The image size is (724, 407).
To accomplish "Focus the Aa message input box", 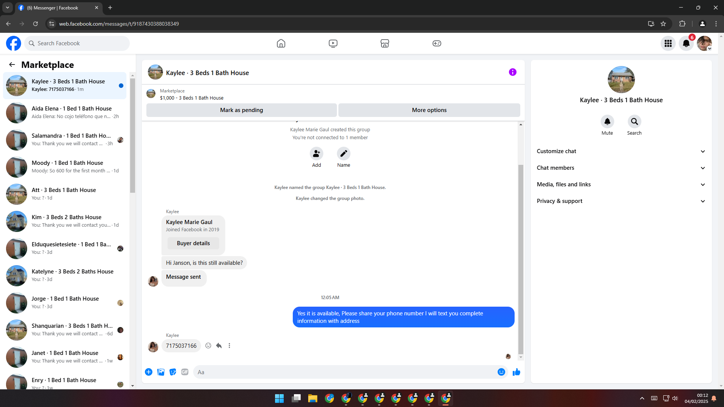I will click(x=345, y=372).
